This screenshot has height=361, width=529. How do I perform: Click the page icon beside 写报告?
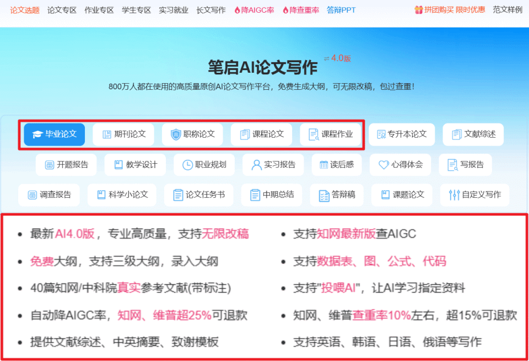[x=452, y=165]
